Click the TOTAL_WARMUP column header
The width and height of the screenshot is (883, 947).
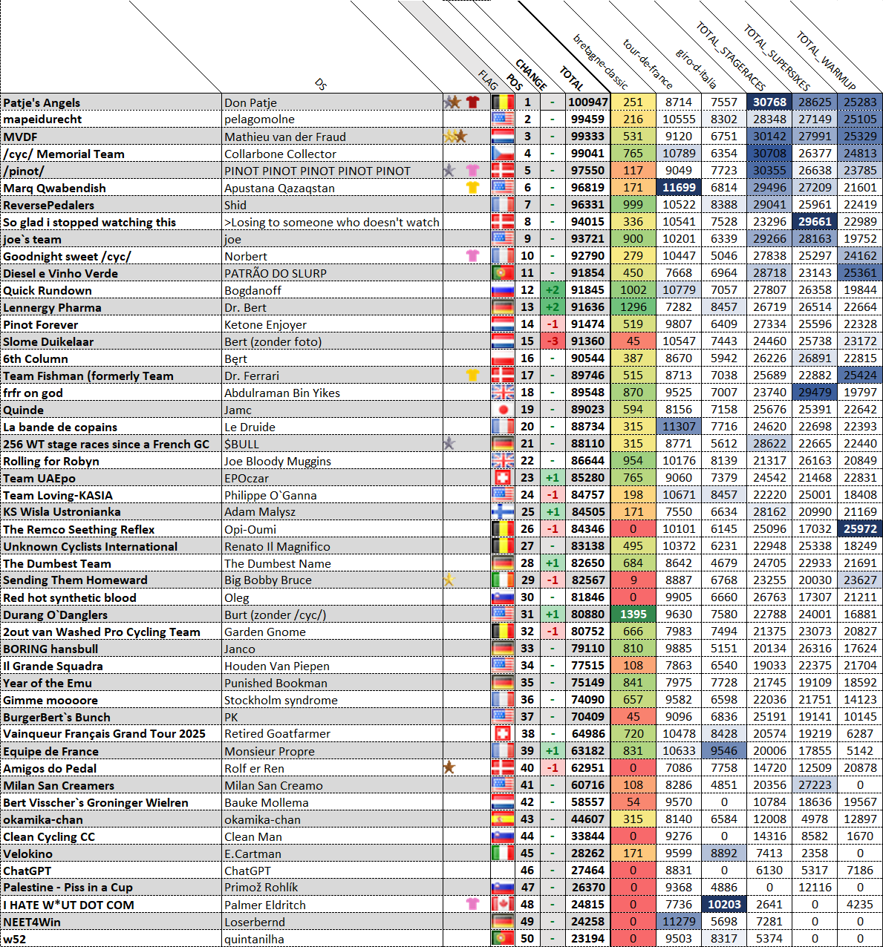826,60
